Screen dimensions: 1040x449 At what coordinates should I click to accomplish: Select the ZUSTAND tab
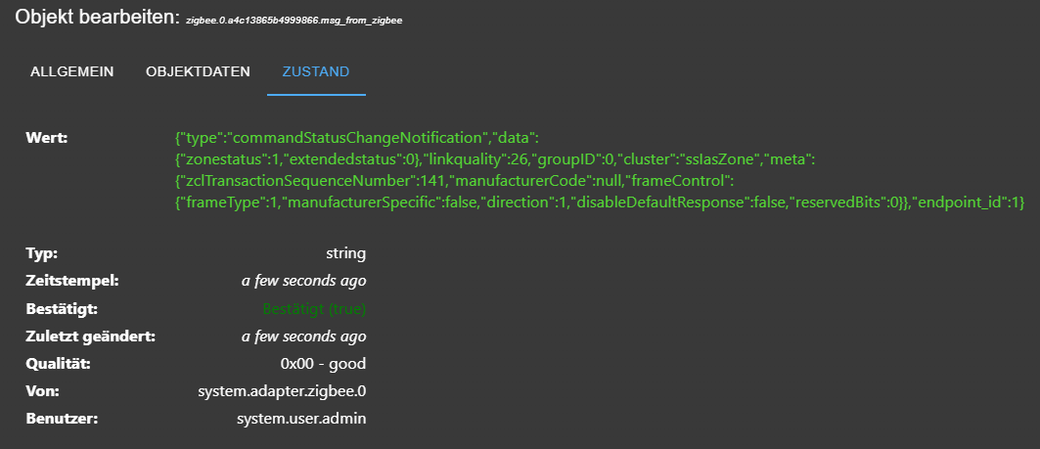[316, 71]
